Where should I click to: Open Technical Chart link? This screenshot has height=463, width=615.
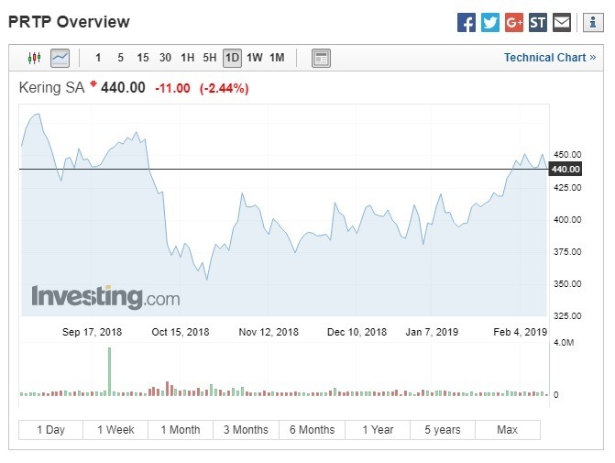[550, 58]
